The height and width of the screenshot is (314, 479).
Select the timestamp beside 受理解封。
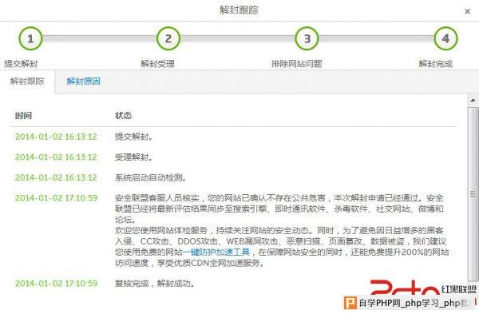click(x=56, y=157)
